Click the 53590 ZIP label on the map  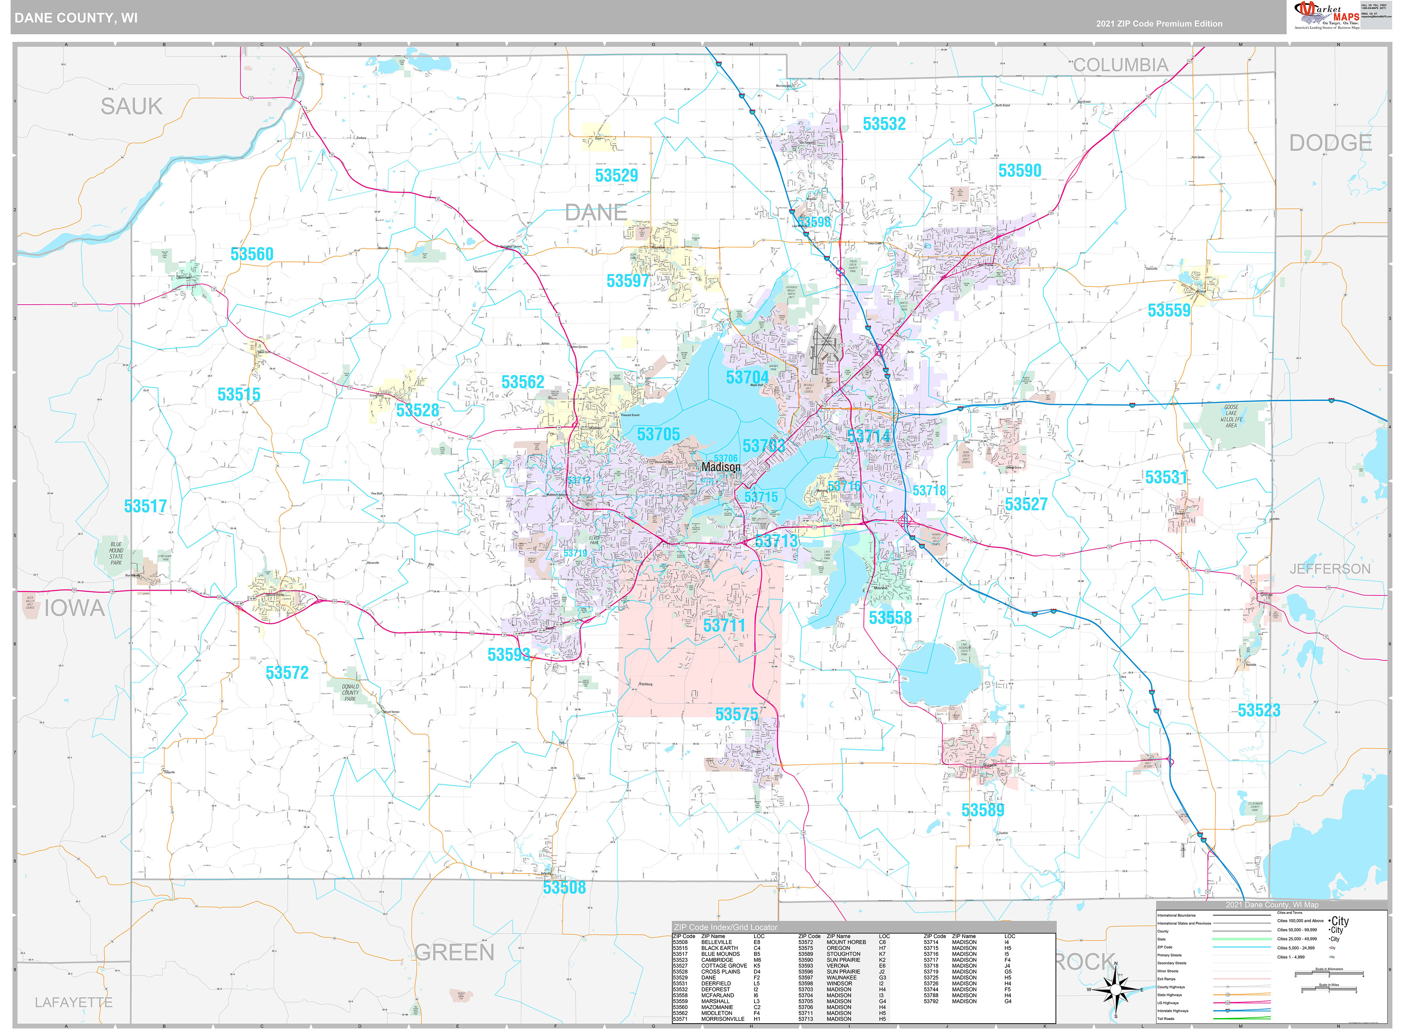coord(1019,170)
